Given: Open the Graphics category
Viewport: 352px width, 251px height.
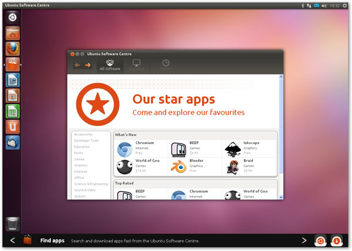Looking at the screenshot, I should (81, 166).
